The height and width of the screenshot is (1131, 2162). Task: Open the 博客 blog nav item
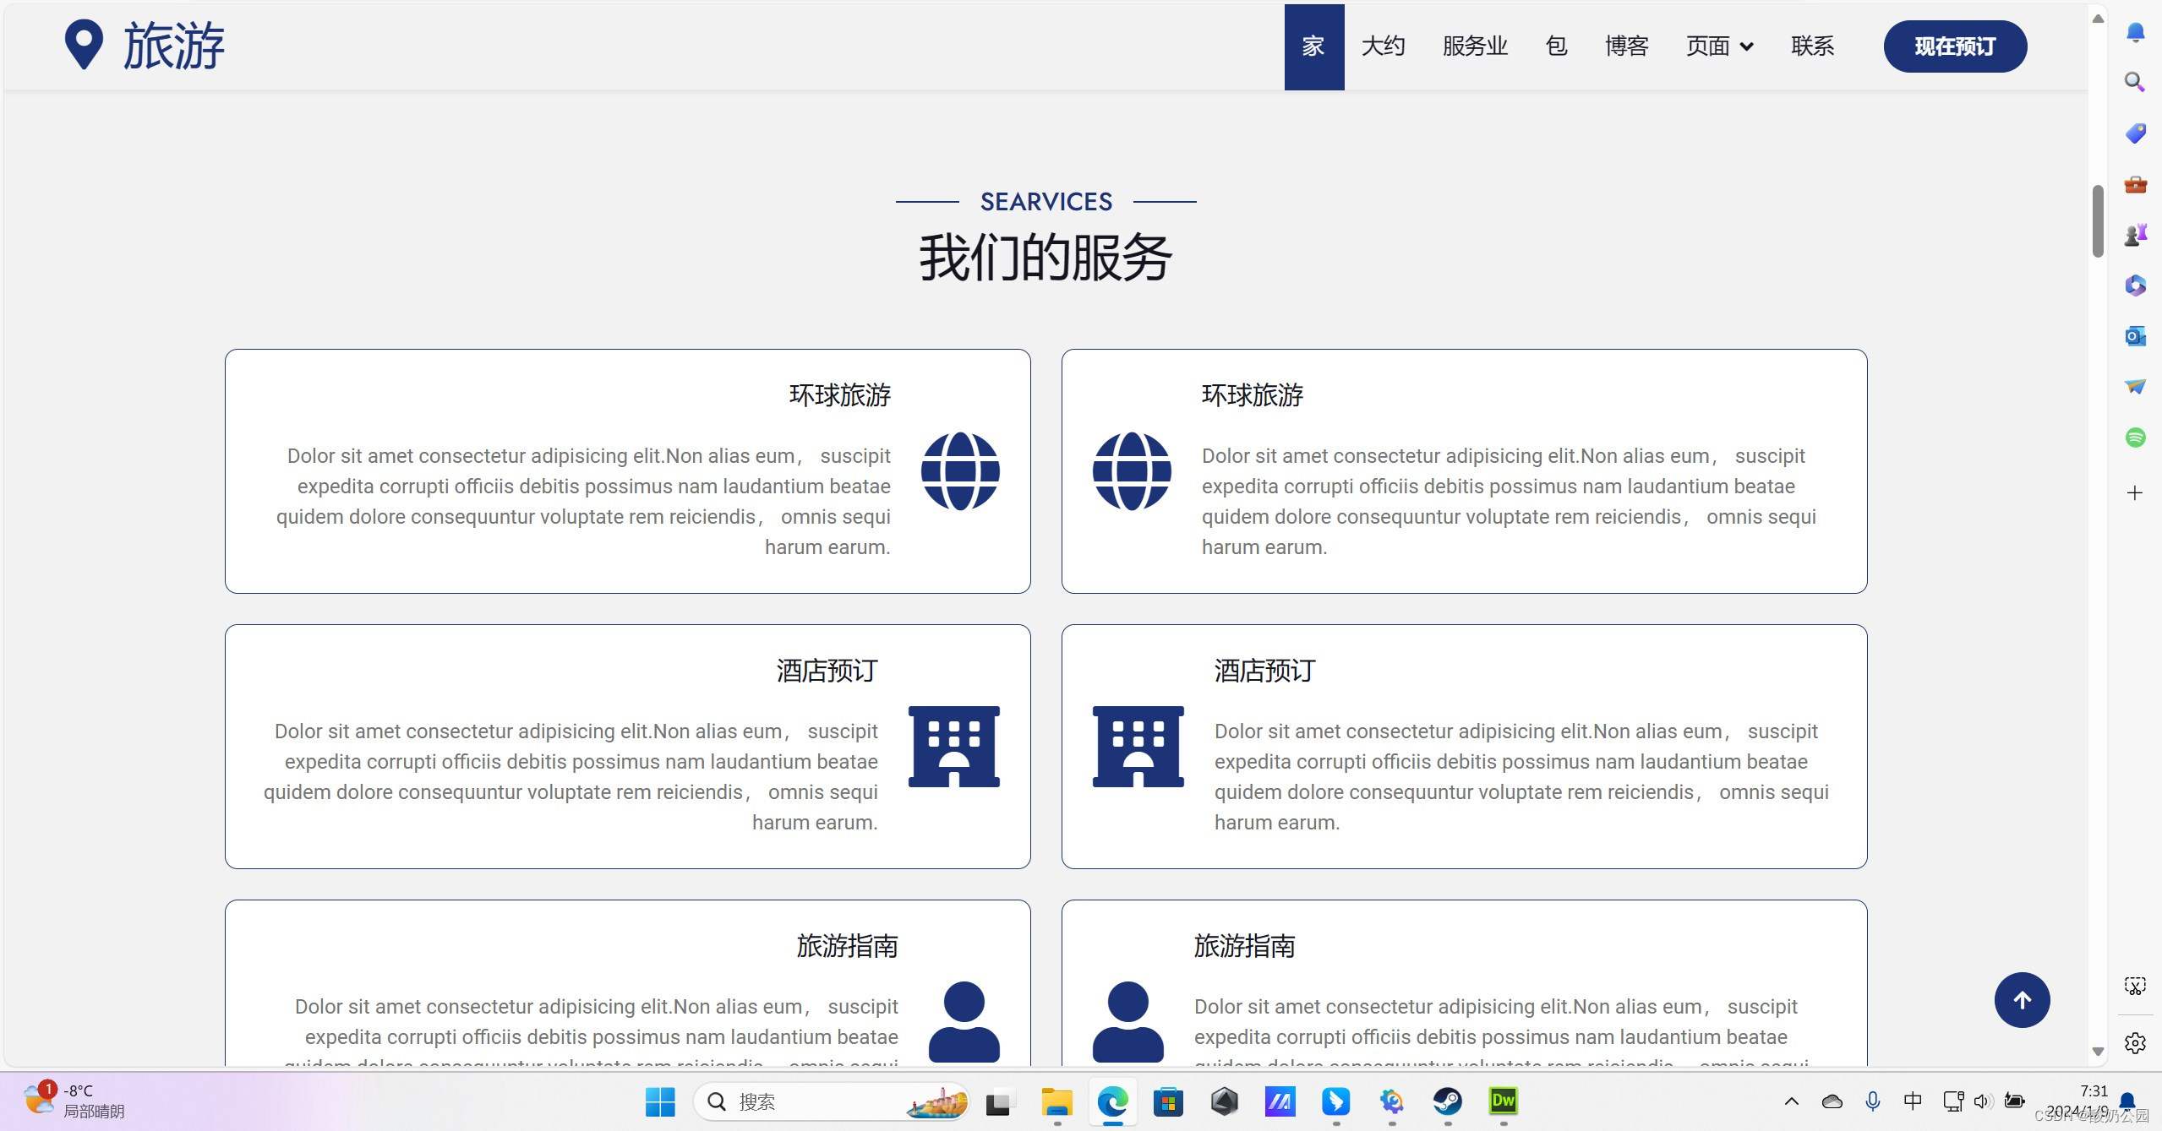click(1627, 46)
